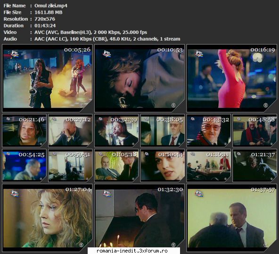
Task: View the large frame at 01:37:57
Action: 232,218
